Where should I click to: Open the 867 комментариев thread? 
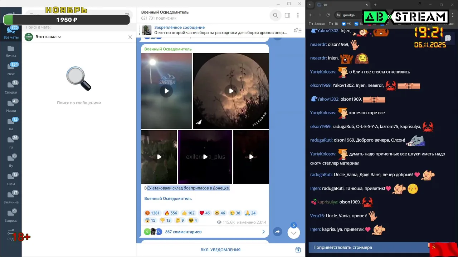click(205, 232)
